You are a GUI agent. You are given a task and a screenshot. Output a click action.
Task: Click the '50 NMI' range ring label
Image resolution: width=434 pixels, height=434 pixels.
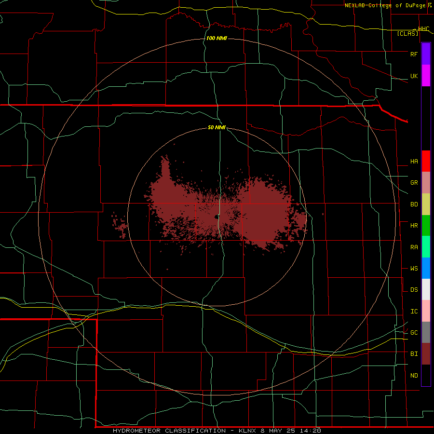217,127
